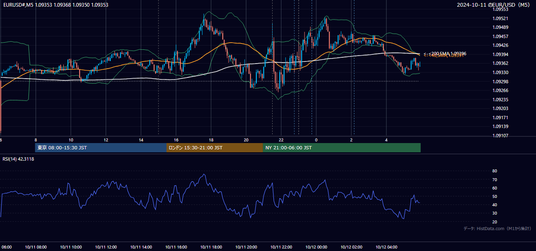Click the RSI(14) 42.3118 indicator label

pyautogui.click(x=18, y=159)
